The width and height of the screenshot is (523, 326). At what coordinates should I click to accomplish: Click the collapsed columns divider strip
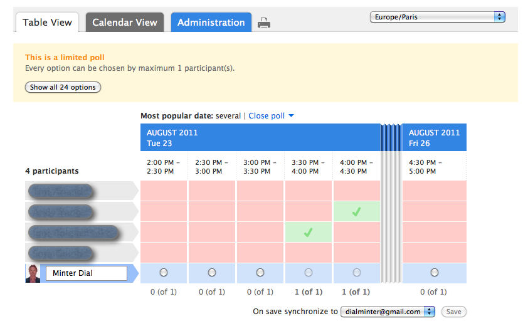391,203
